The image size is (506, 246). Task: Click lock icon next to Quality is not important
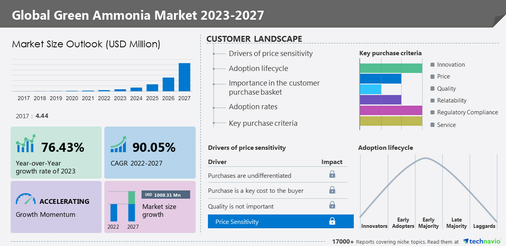[332, 205]
